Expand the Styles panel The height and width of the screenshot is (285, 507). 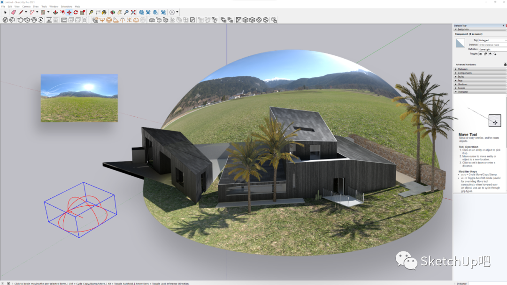click(x=456, y=77)
